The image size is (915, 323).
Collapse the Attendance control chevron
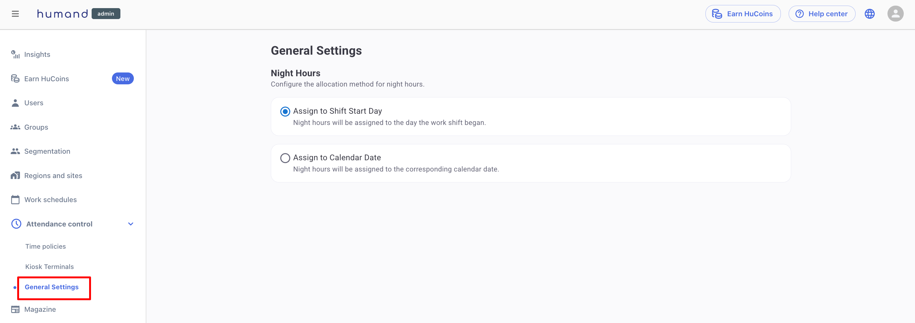(130, 224)
